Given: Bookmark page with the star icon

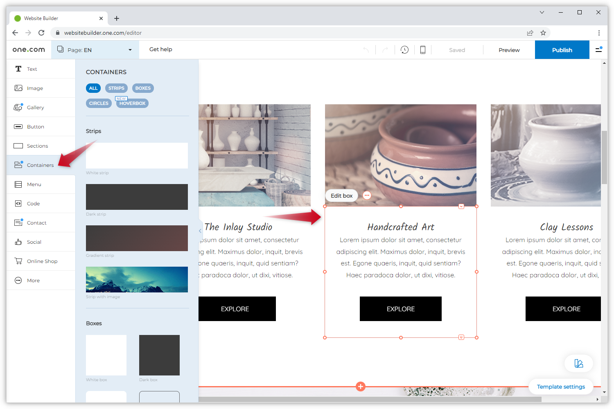Looking at the screenshot, I should 543,33.
